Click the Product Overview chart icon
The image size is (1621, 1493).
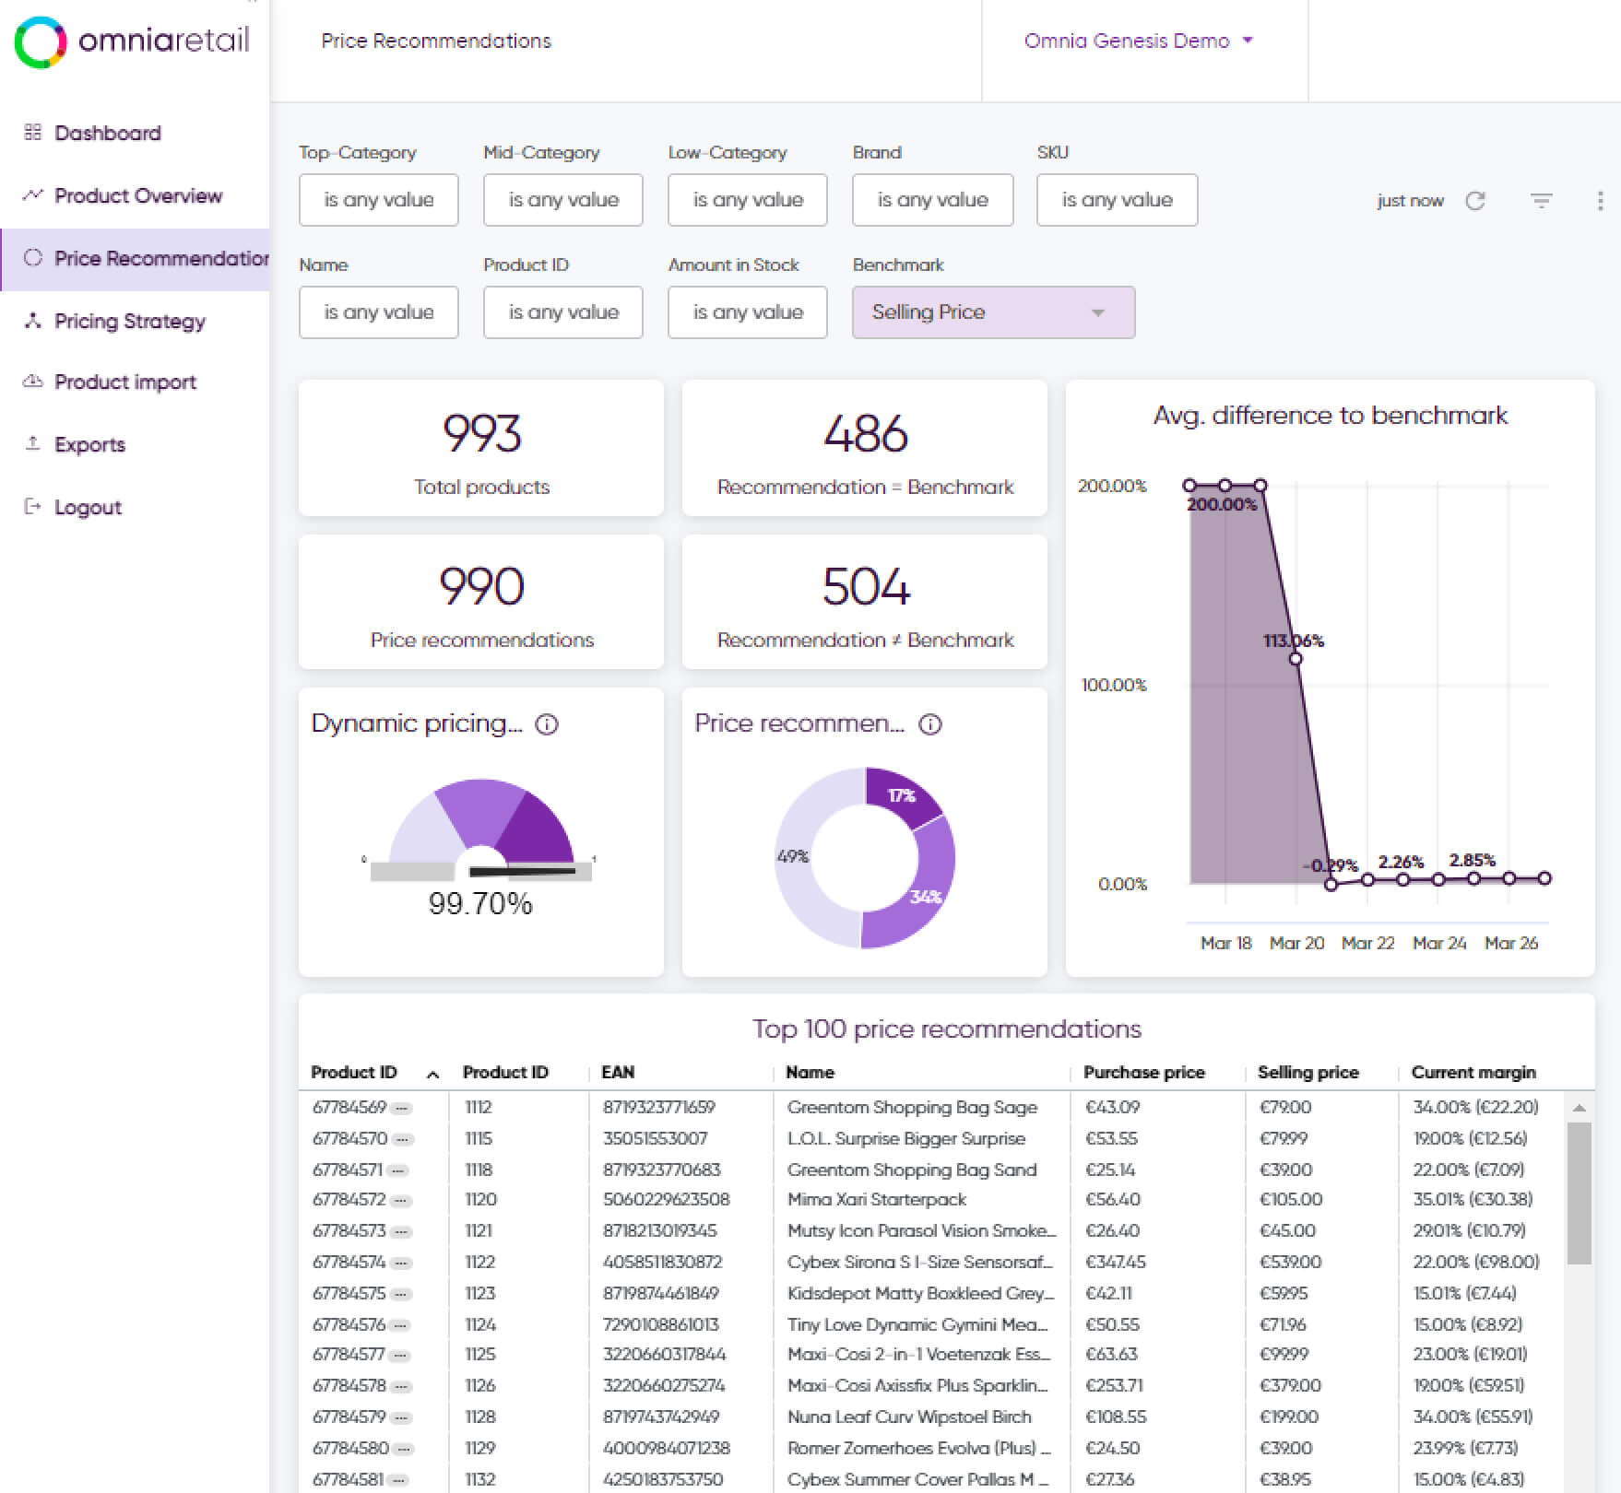tap(33, 195)
